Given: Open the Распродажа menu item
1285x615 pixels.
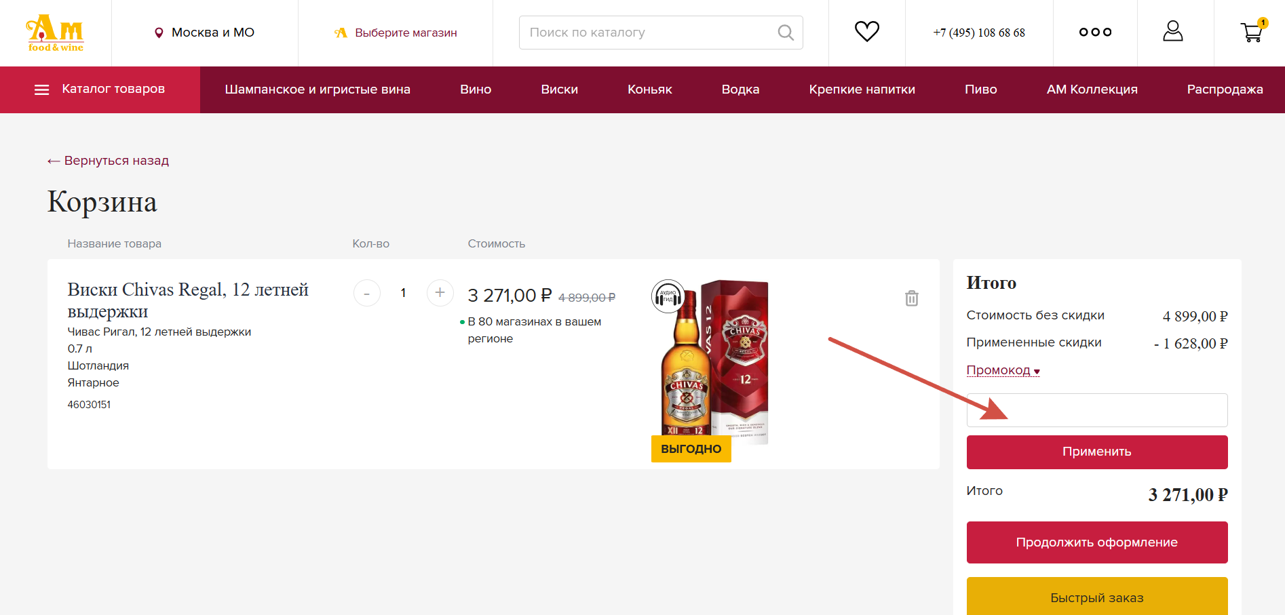Looking at the screenshot, I should click(1225, 90).
